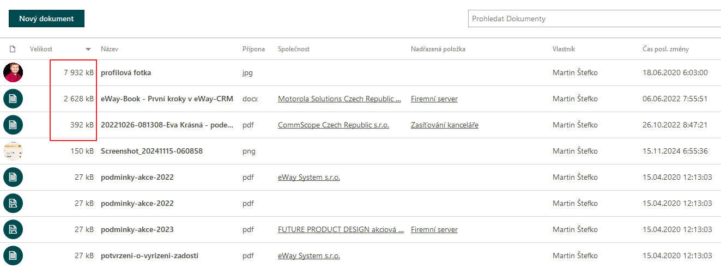Toggle the Velikost sort arrow
This screenshot has width=721, height=268.
pos(88,49)
